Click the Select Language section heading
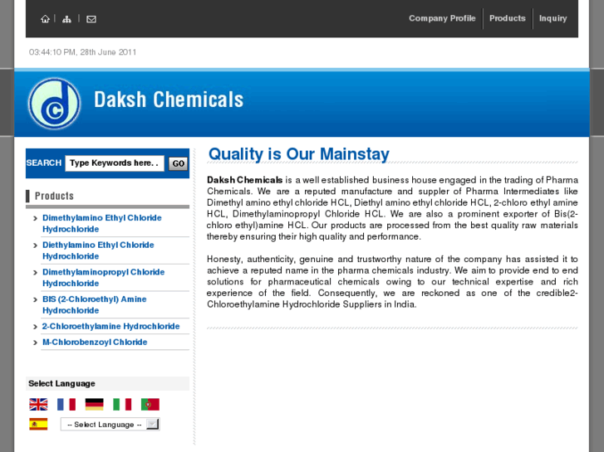The height and width of the screenshot is (452, 604). tap(61, 383)
